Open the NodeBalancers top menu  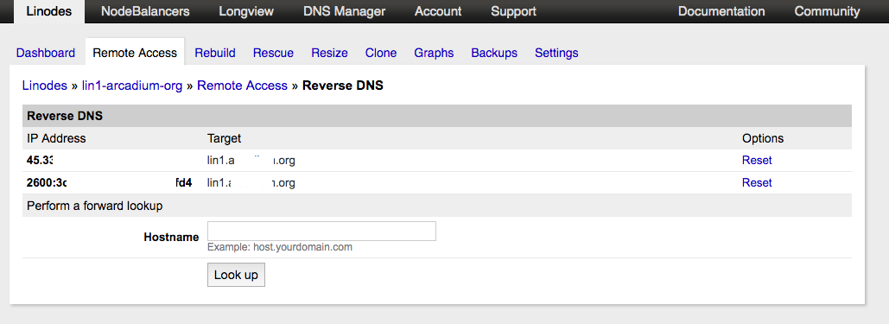145,11
